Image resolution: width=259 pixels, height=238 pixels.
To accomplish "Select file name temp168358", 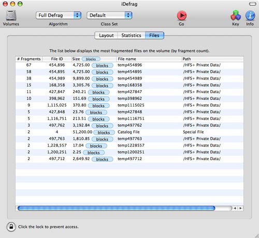I will pyautogui.click(x=129, y=85).
